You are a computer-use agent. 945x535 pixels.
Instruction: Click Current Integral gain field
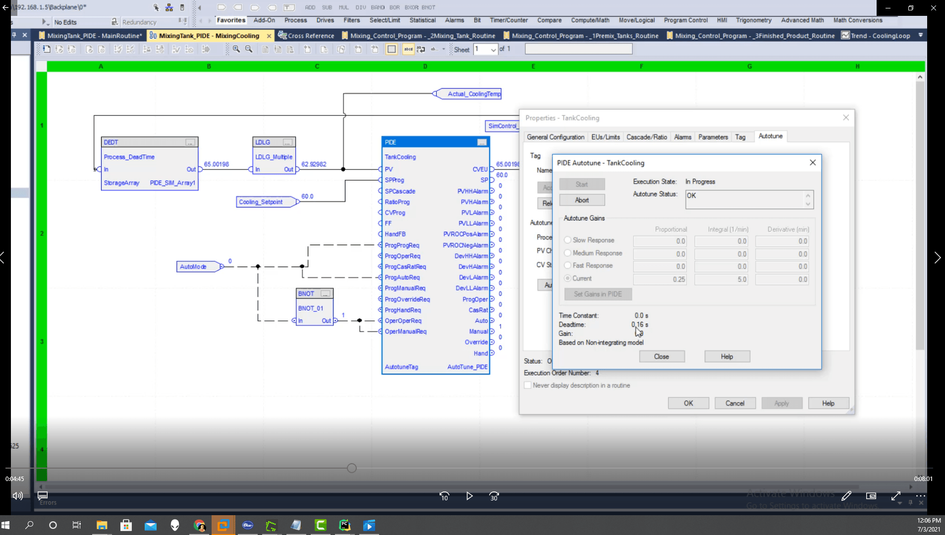pyautogui.click(x=721, y=279)
